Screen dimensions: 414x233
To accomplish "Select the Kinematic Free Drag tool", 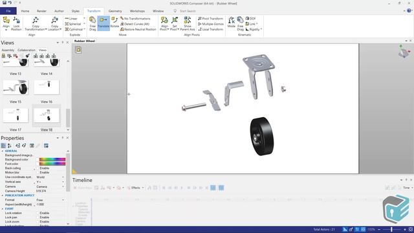I will (240, 23).
